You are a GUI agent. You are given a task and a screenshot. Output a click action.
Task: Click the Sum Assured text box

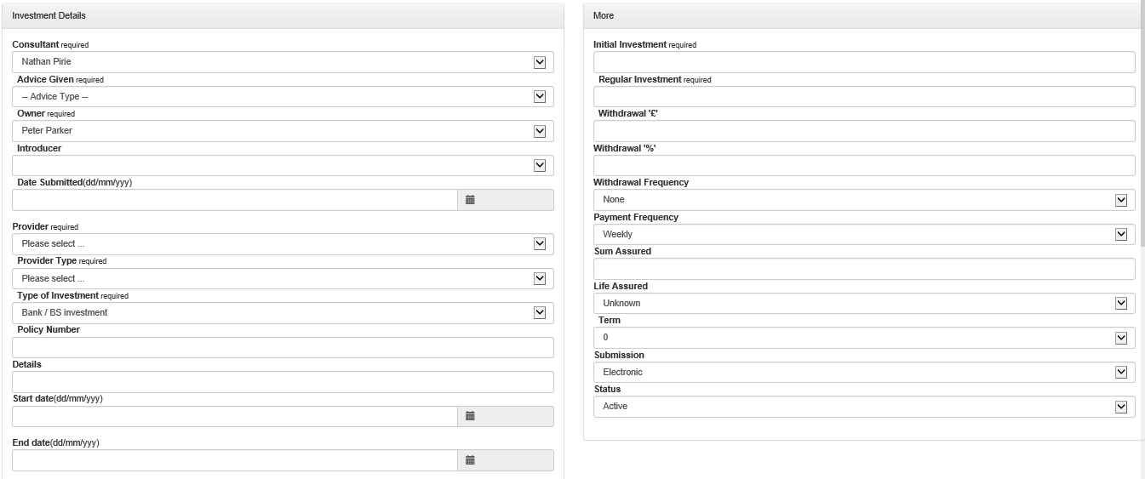click(864, 269)
